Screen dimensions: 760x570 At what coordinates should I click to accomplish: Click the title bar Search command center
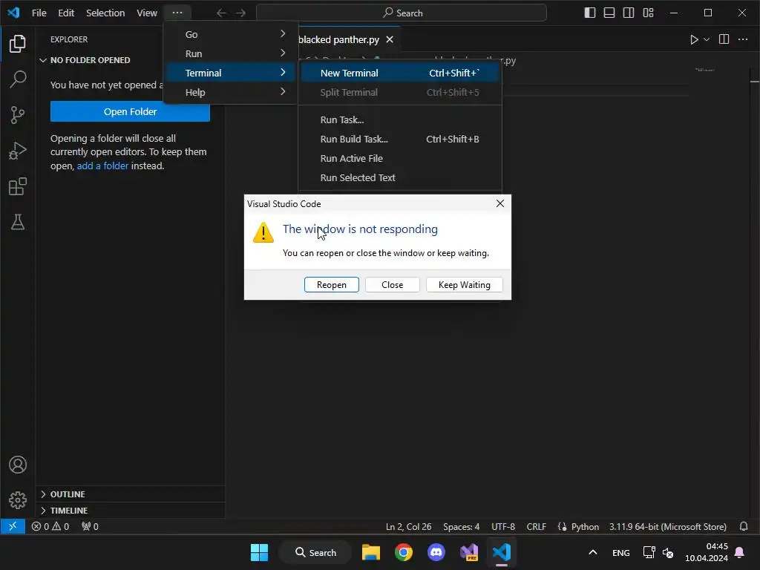point(402,13)
